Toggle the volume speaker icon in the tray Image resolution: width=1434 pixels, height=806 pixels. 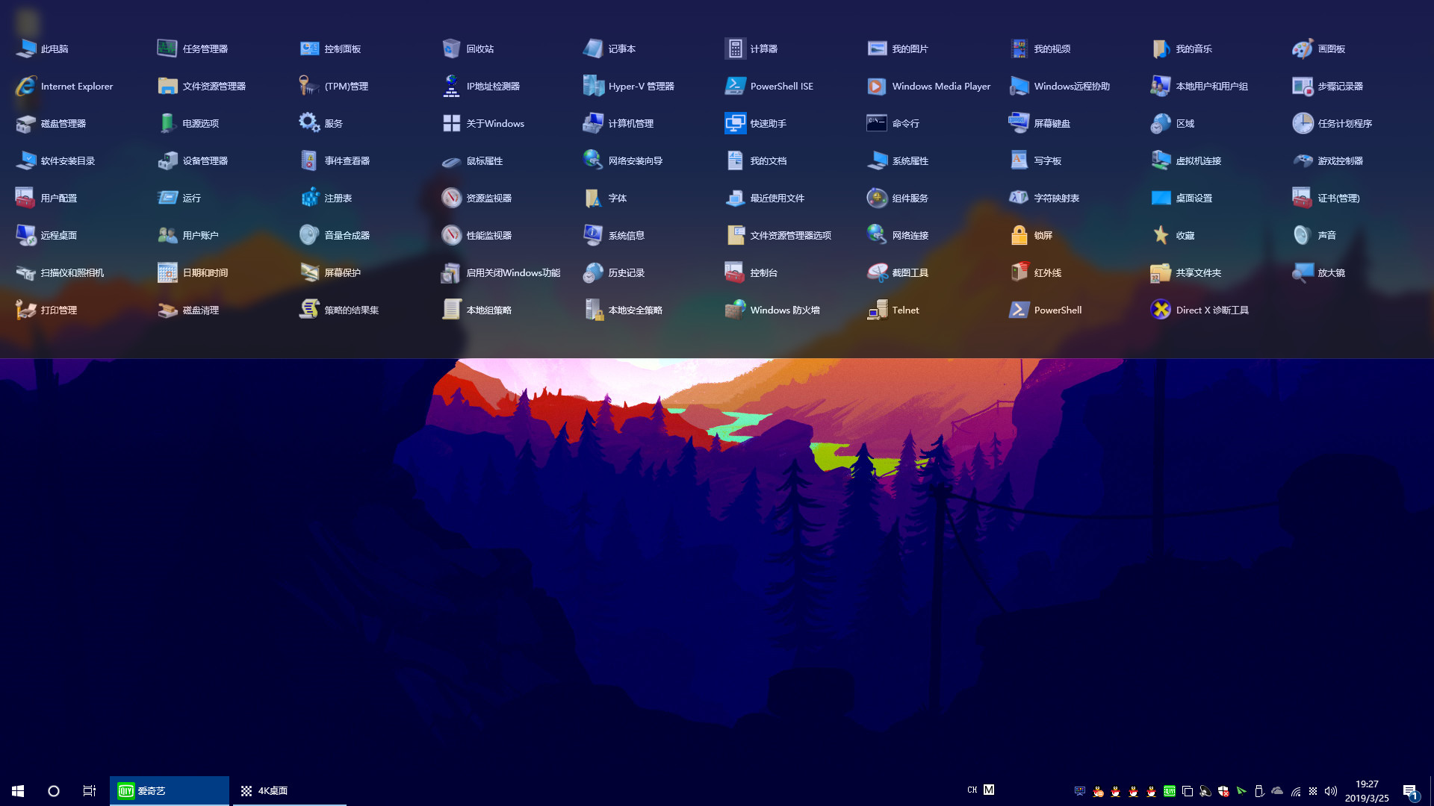[x=1332, y=790]
